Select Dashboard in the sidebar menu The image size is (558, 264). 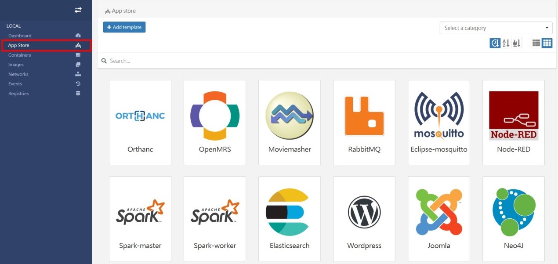click(19, 36)
